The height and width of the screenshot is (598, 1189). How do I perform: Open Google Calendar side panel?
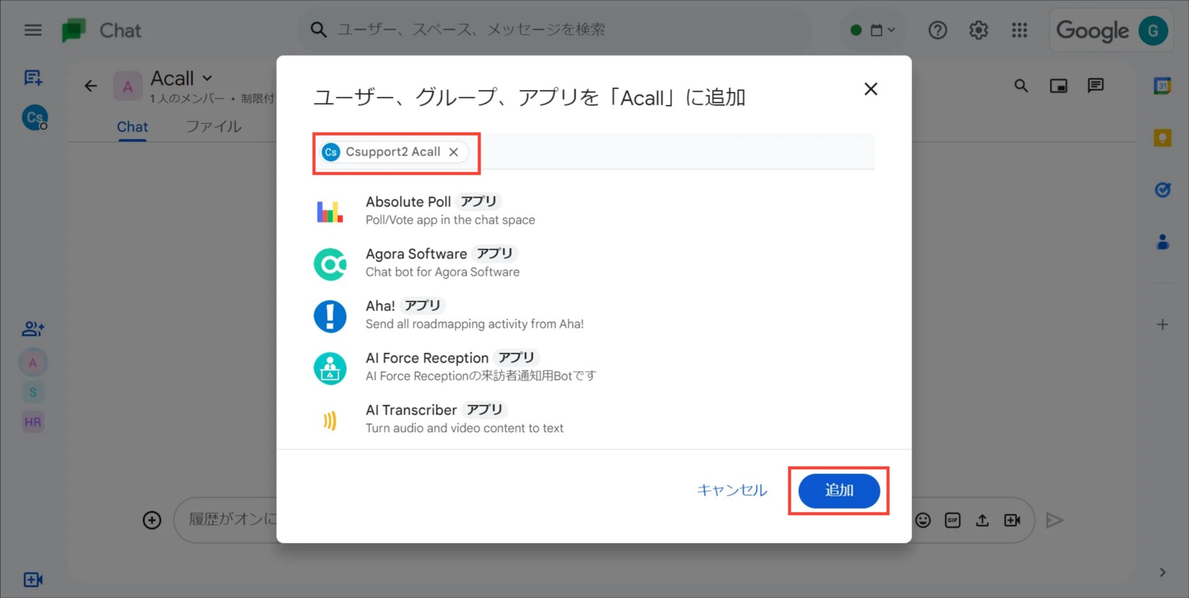[1162, 86]
